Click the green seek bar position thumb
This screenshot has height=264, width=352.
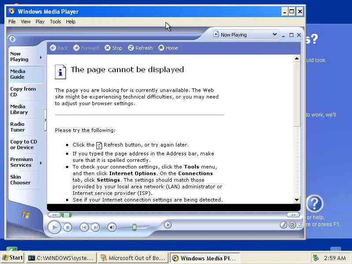67,215
